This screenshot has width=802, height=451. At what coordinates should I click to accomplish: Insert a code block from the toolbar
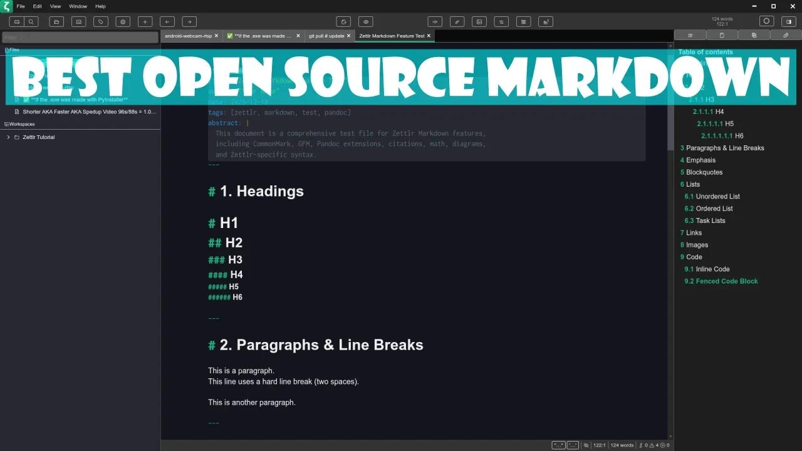(435, 21)
